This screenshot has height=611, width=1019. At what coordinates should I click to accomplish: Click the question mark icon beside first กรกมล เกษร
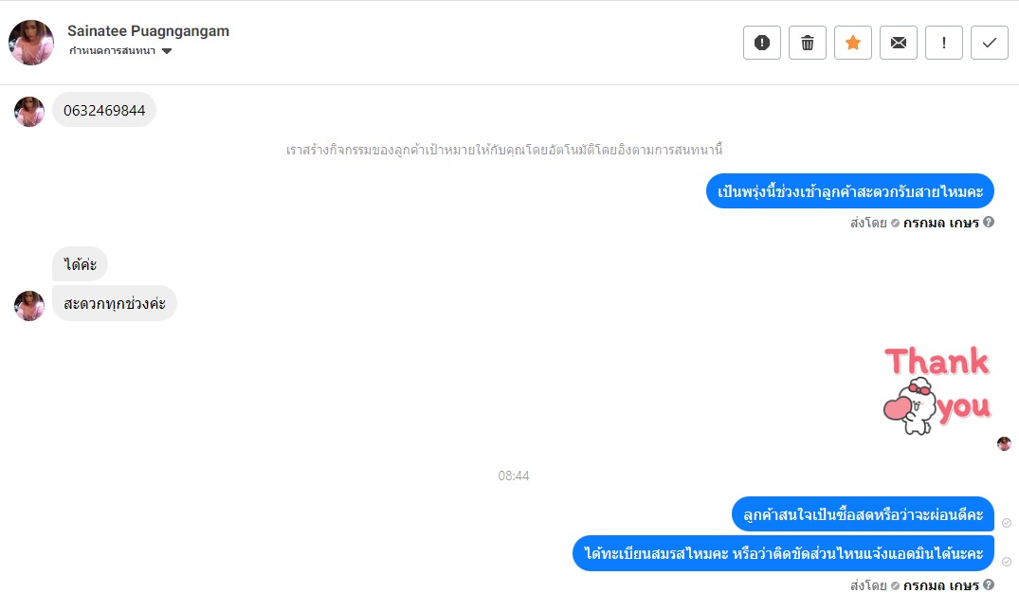click(989, 222)
